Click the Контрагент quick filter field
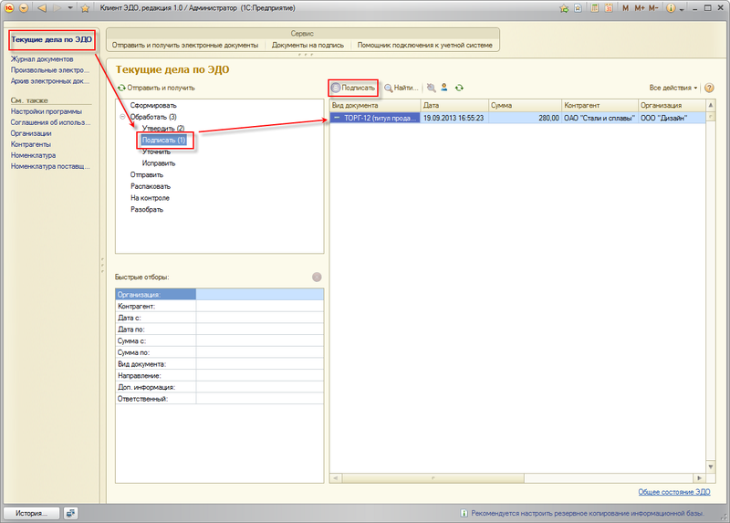 coord(260,306)
